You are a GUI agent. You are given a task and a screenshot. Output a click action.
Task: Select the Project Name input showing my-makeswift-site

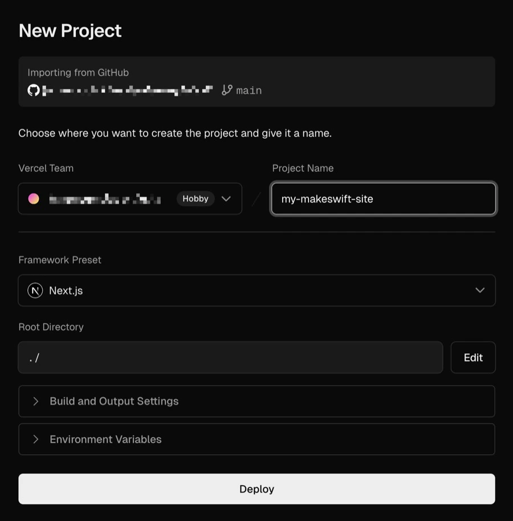383,199
